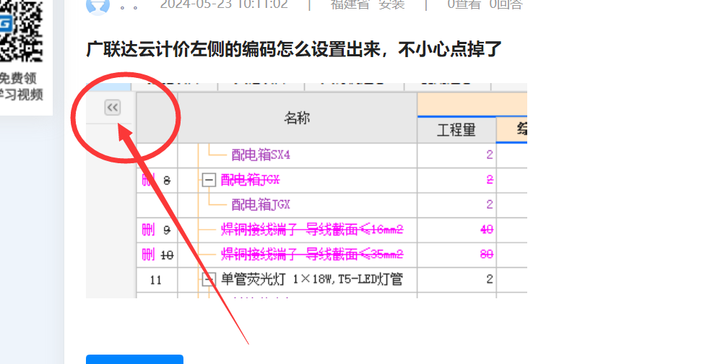Click quantity cell showing 80
This screenshot has width=728, height=364.
[456, 255]
